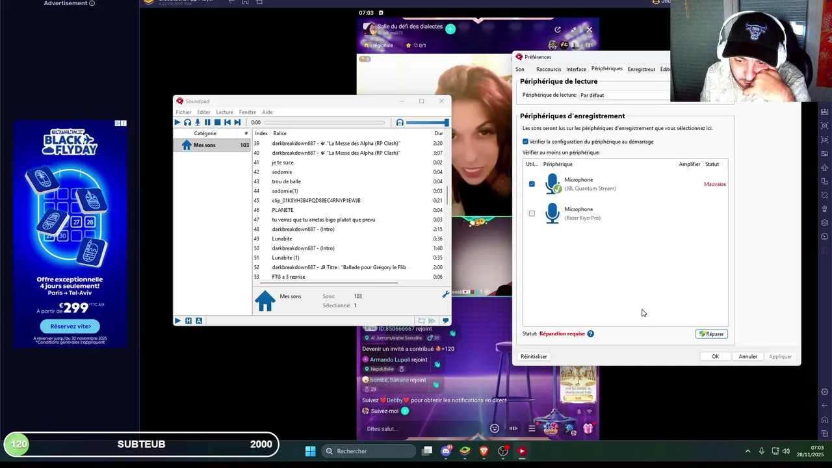Click the Réparer button
This screenshot has height=468, width=832.
tap(711, 334)
